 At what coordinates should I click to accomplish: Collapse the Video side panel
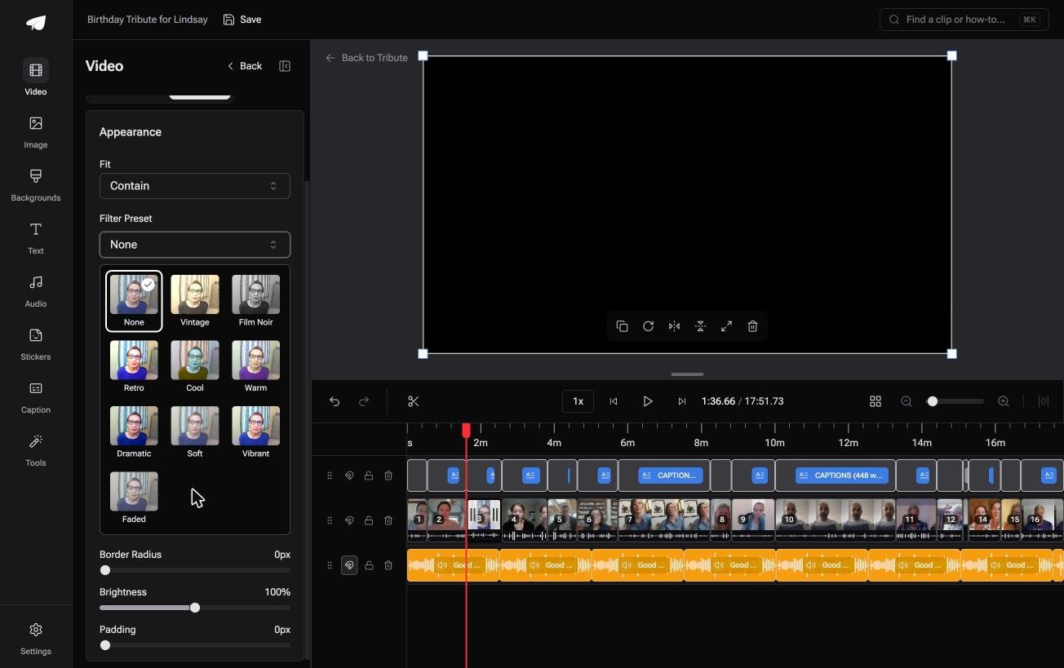click(x=285, y=66)
